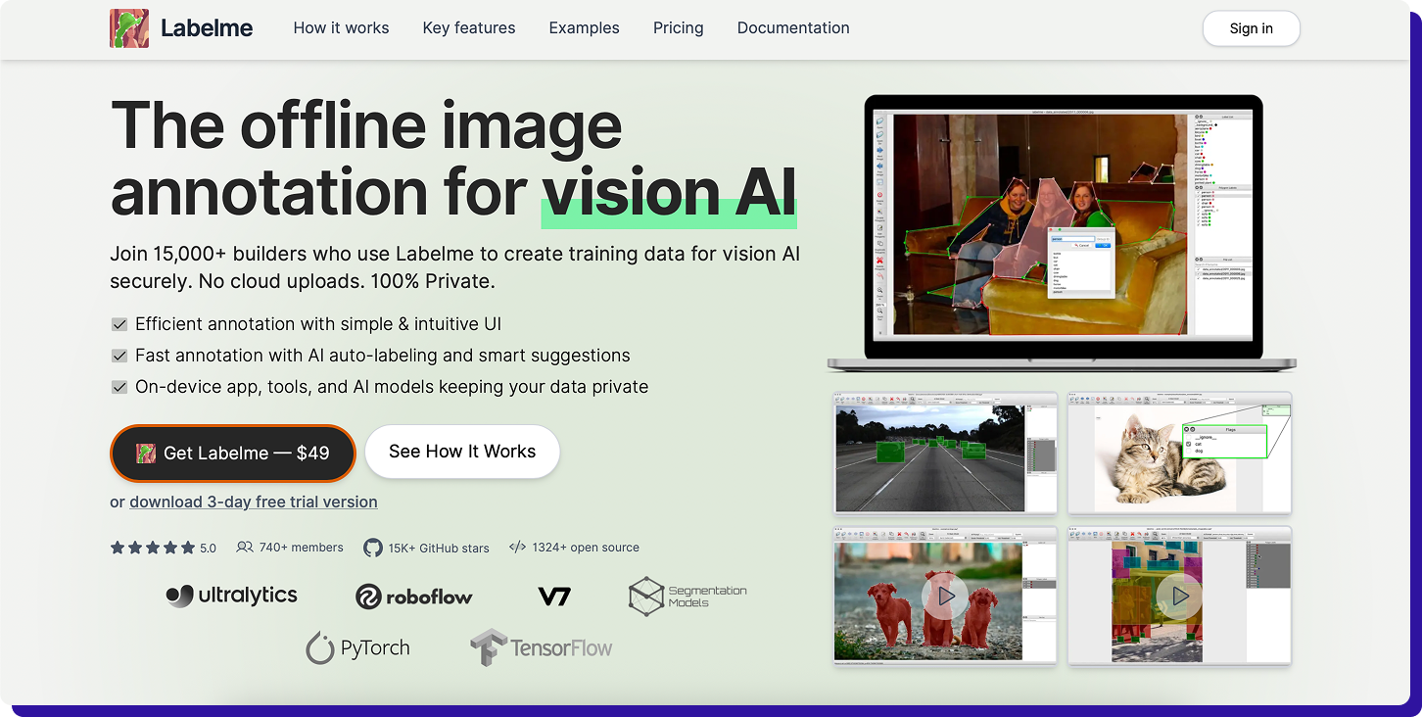Click the Sign in button

click(1251, 28)
